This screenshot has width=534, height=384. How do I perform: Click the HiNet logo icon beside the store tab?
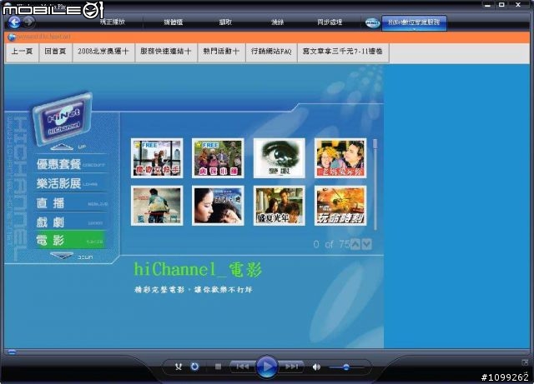pos(372,22)
